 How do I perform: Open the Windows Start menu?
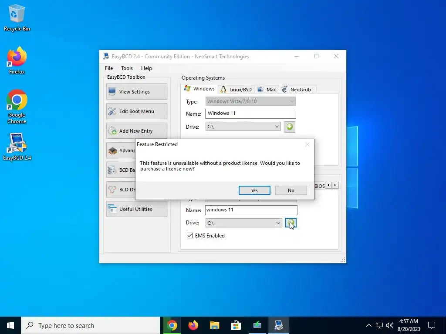coord(10,325)
